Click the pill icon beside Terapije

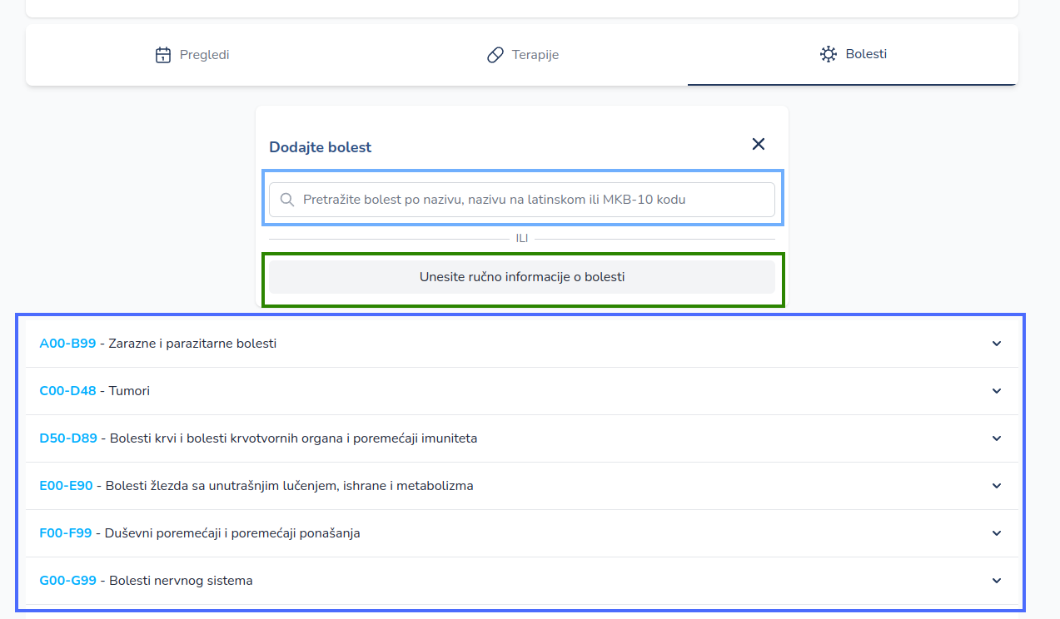[x=495, y=55]
